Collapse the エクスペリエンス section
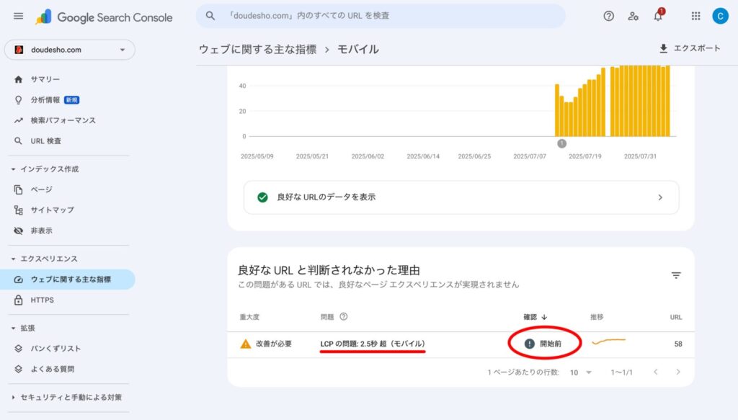The width and height of the screenshot is (738, 420). click(14, 259)
